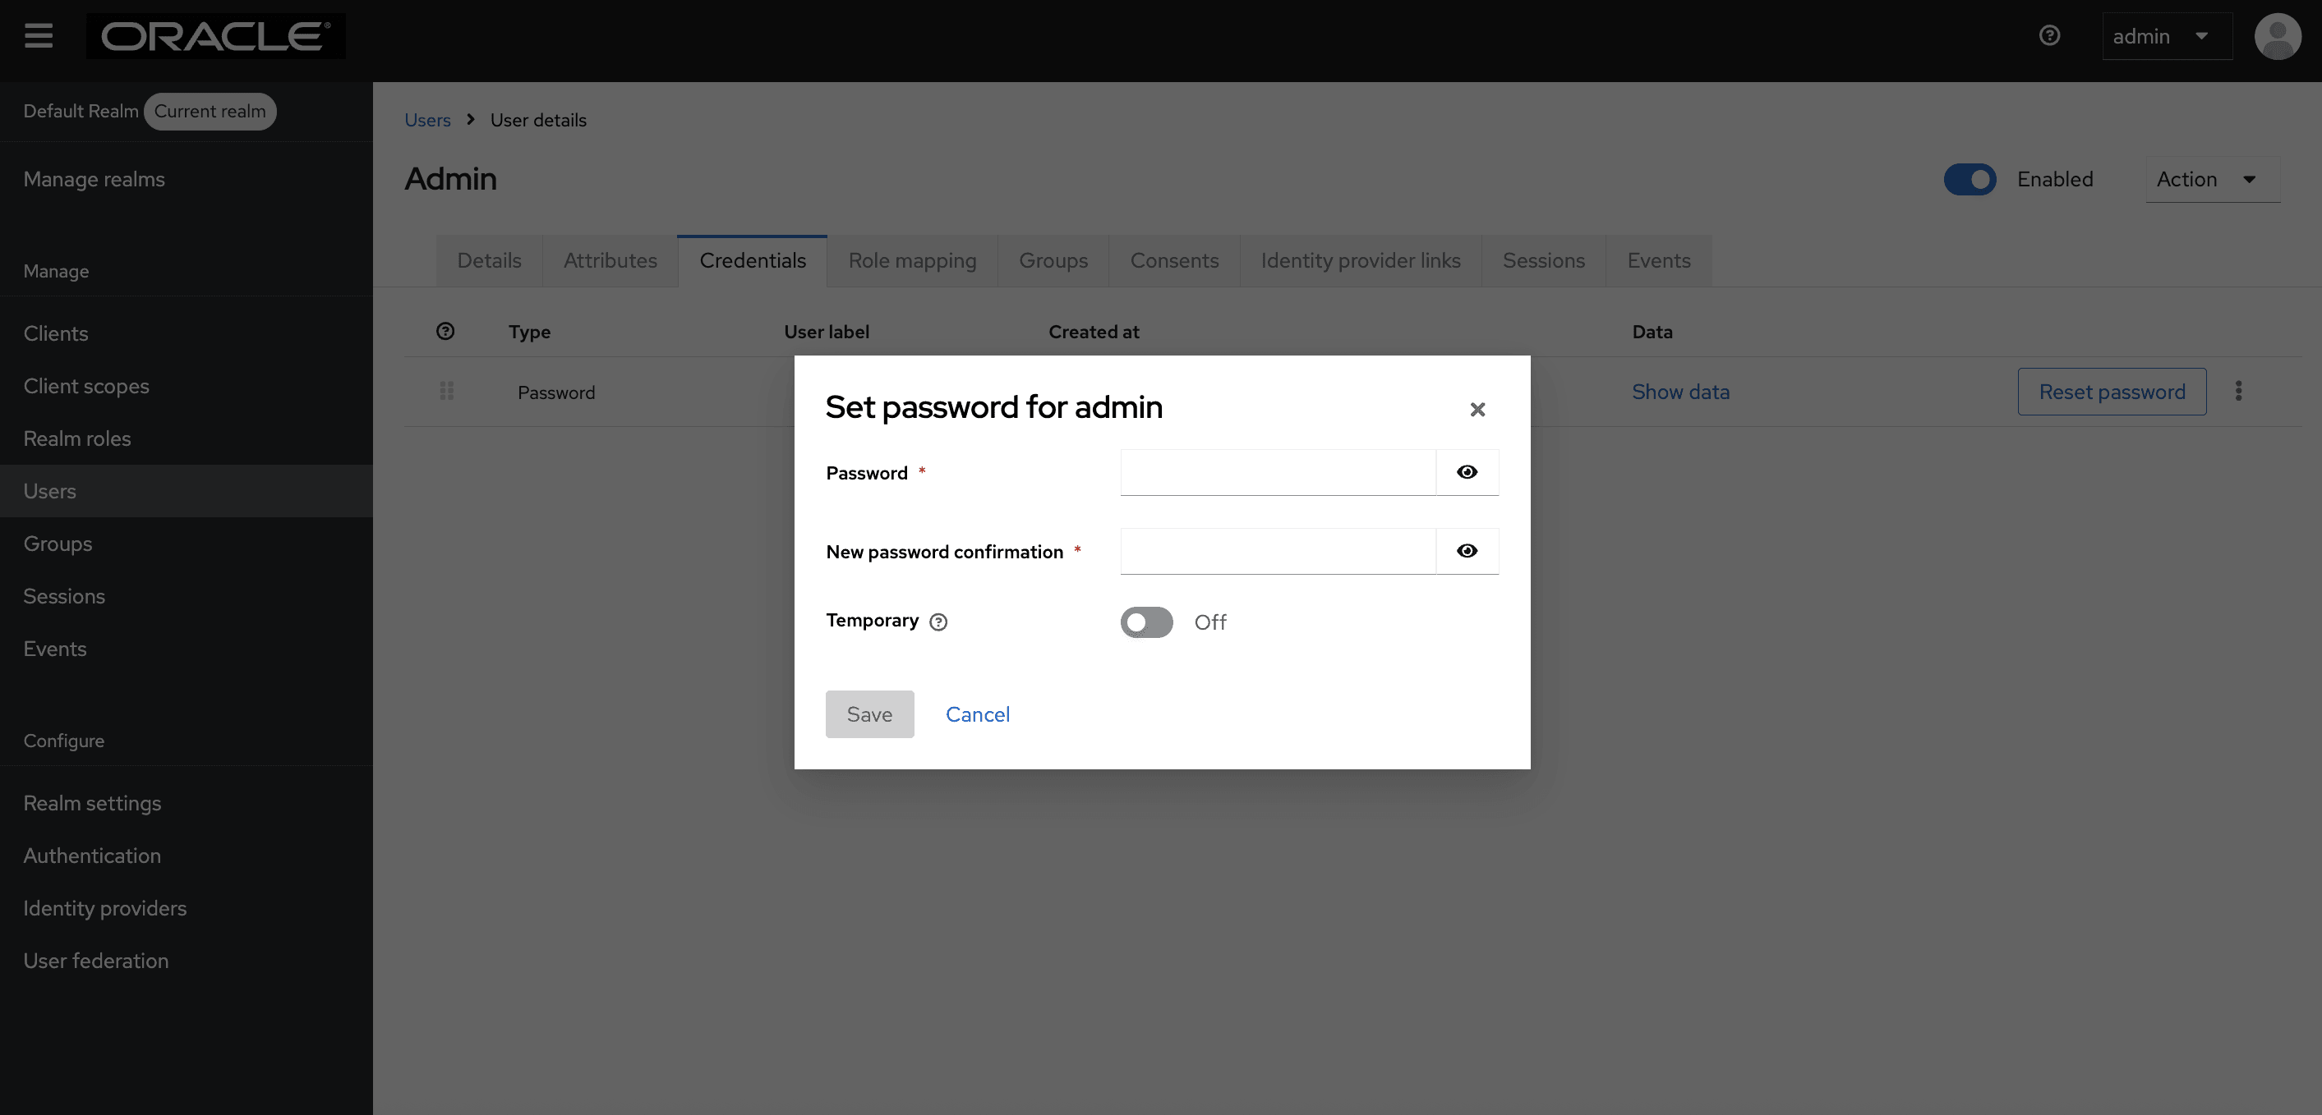
Task: Click the Reset password button
Action: coord(2111,392)
